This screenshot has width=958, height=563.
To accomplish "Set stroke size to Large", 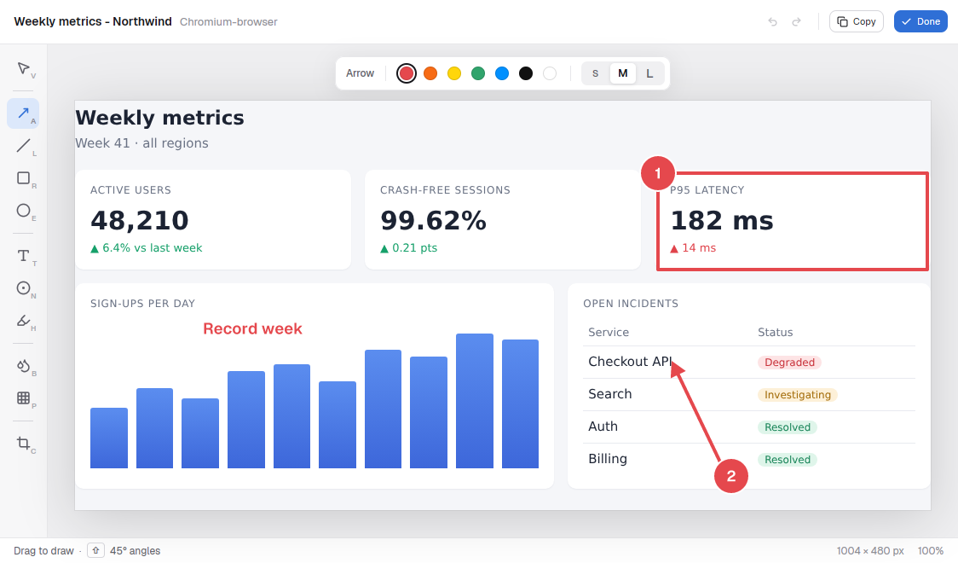I will pos(649,73).
